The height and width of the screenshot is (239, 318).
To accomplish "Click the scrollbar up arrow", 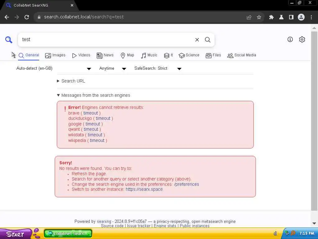I will [314, 28].
